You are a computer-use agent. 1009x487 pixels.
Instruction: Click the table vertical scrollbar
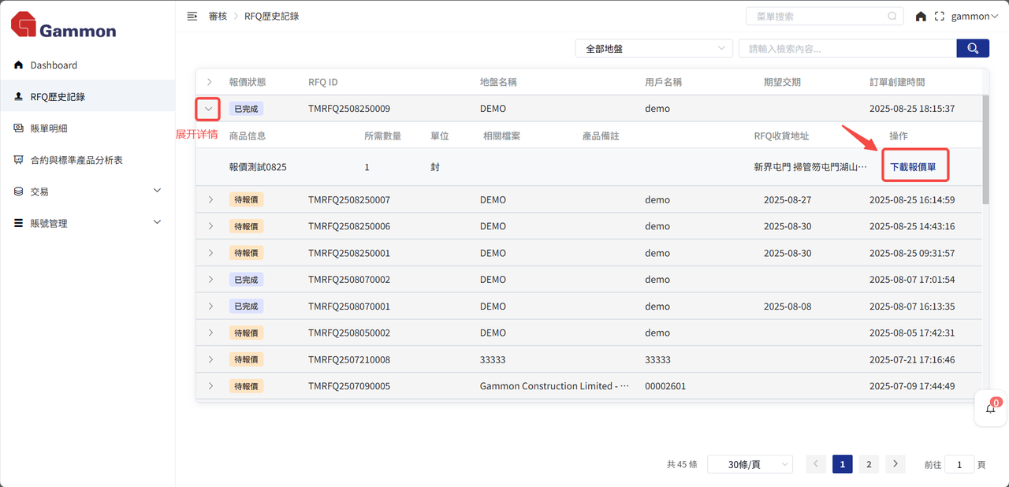[x=985, y=150]
